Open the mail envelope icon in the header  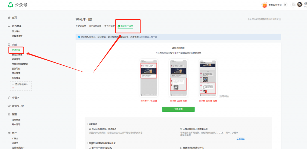293,5
